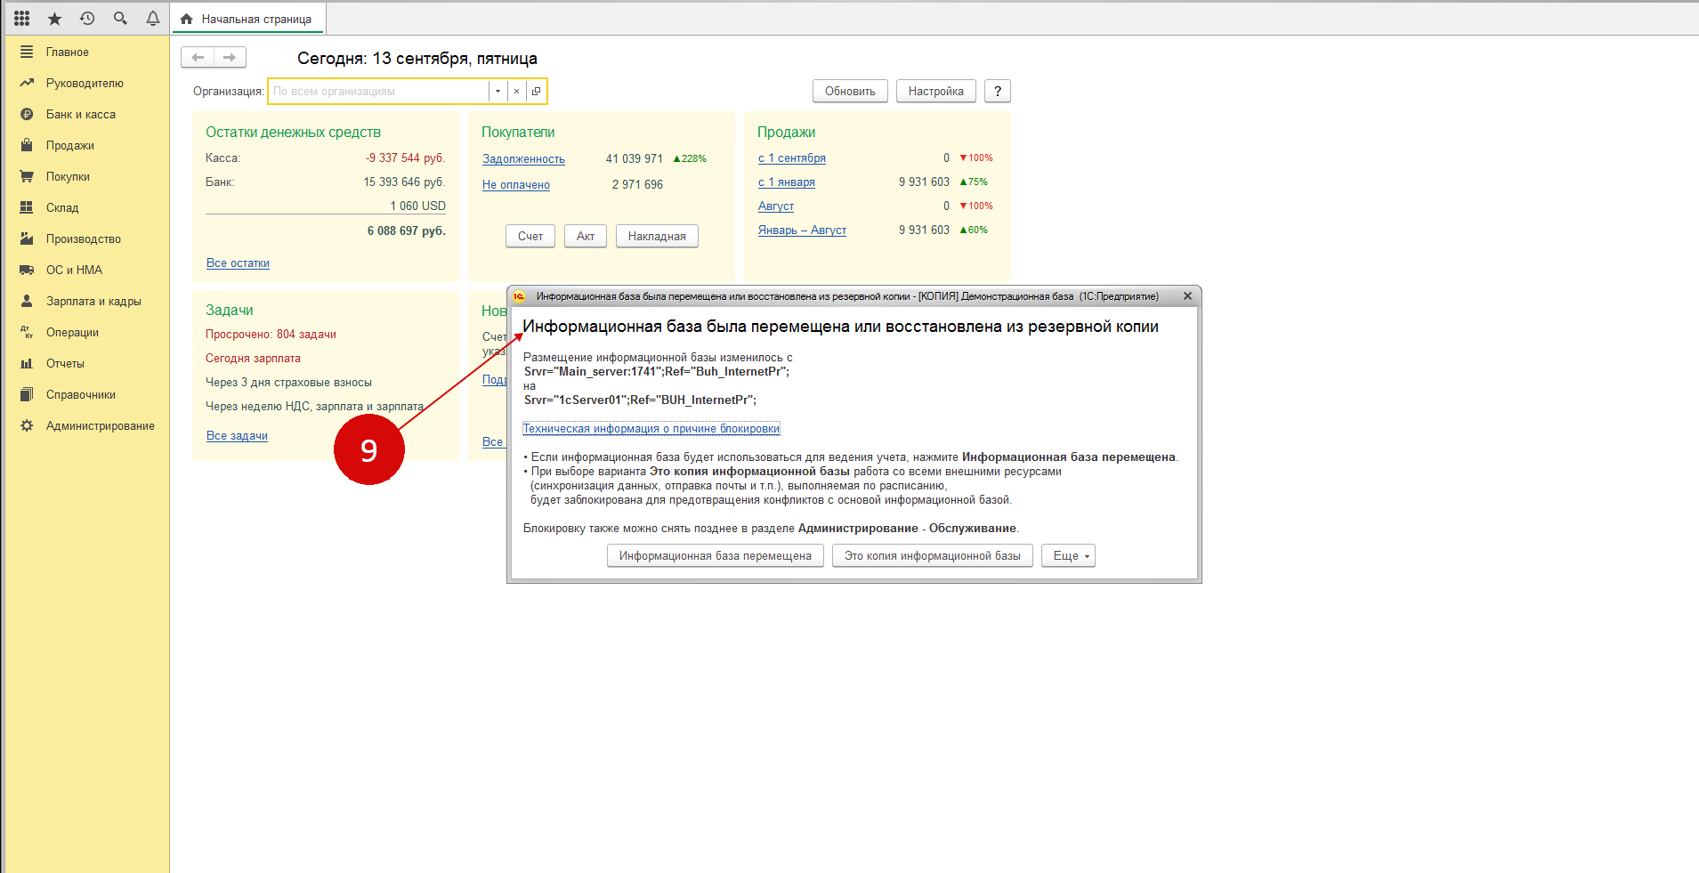Open the Задолженность link
The height and width of the screenshot is (873, 1699).
coord(523,158)
